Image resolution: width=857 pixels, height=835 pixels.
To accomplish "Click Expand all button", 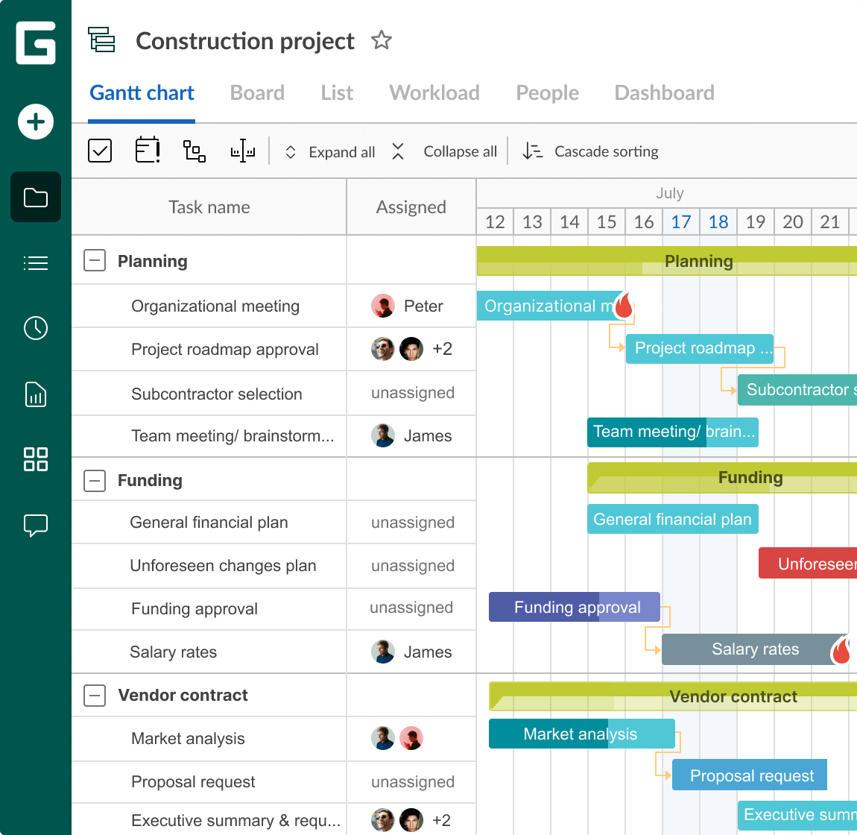I will pyautogui.click(x=330, y=152).
